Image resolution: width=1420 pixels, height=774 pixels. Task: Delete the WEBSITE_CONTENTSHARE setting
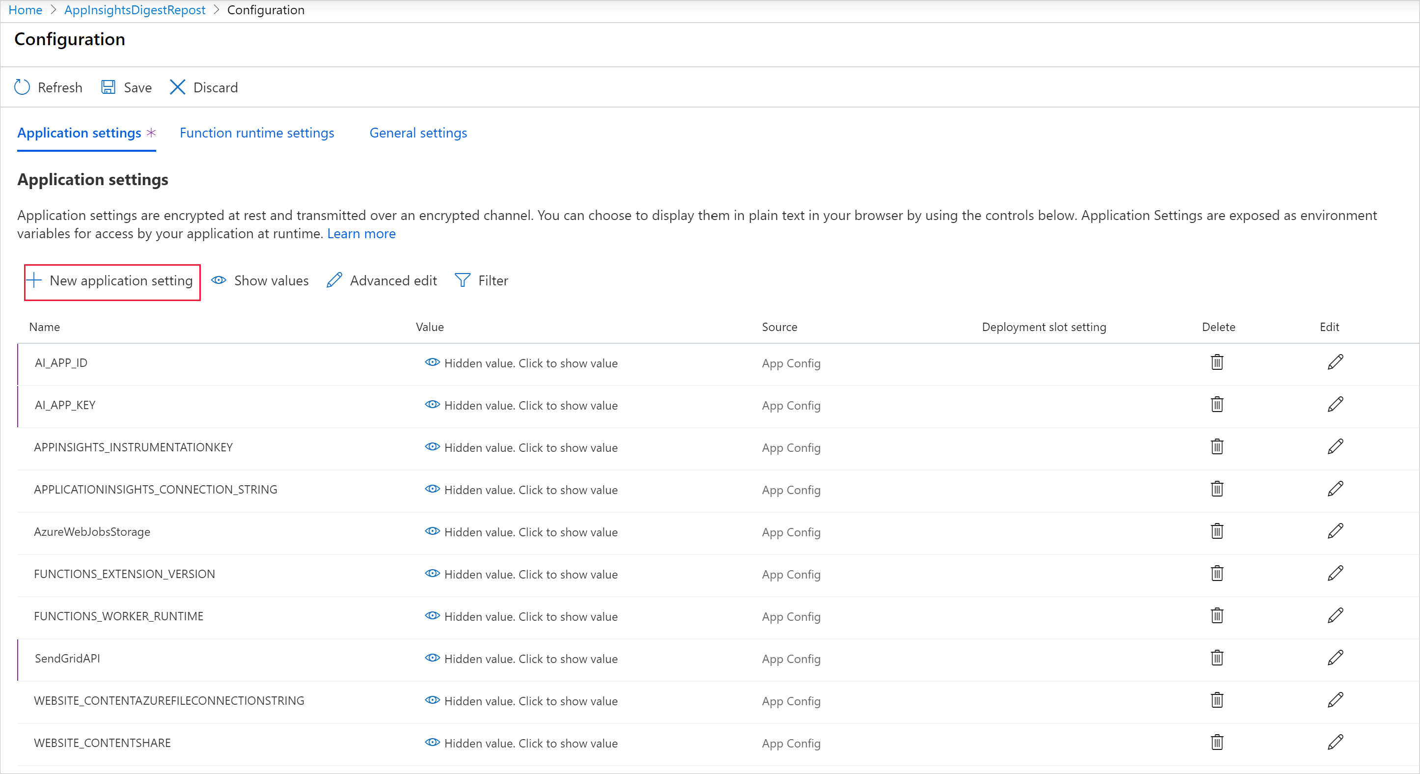pos(1217,742)
